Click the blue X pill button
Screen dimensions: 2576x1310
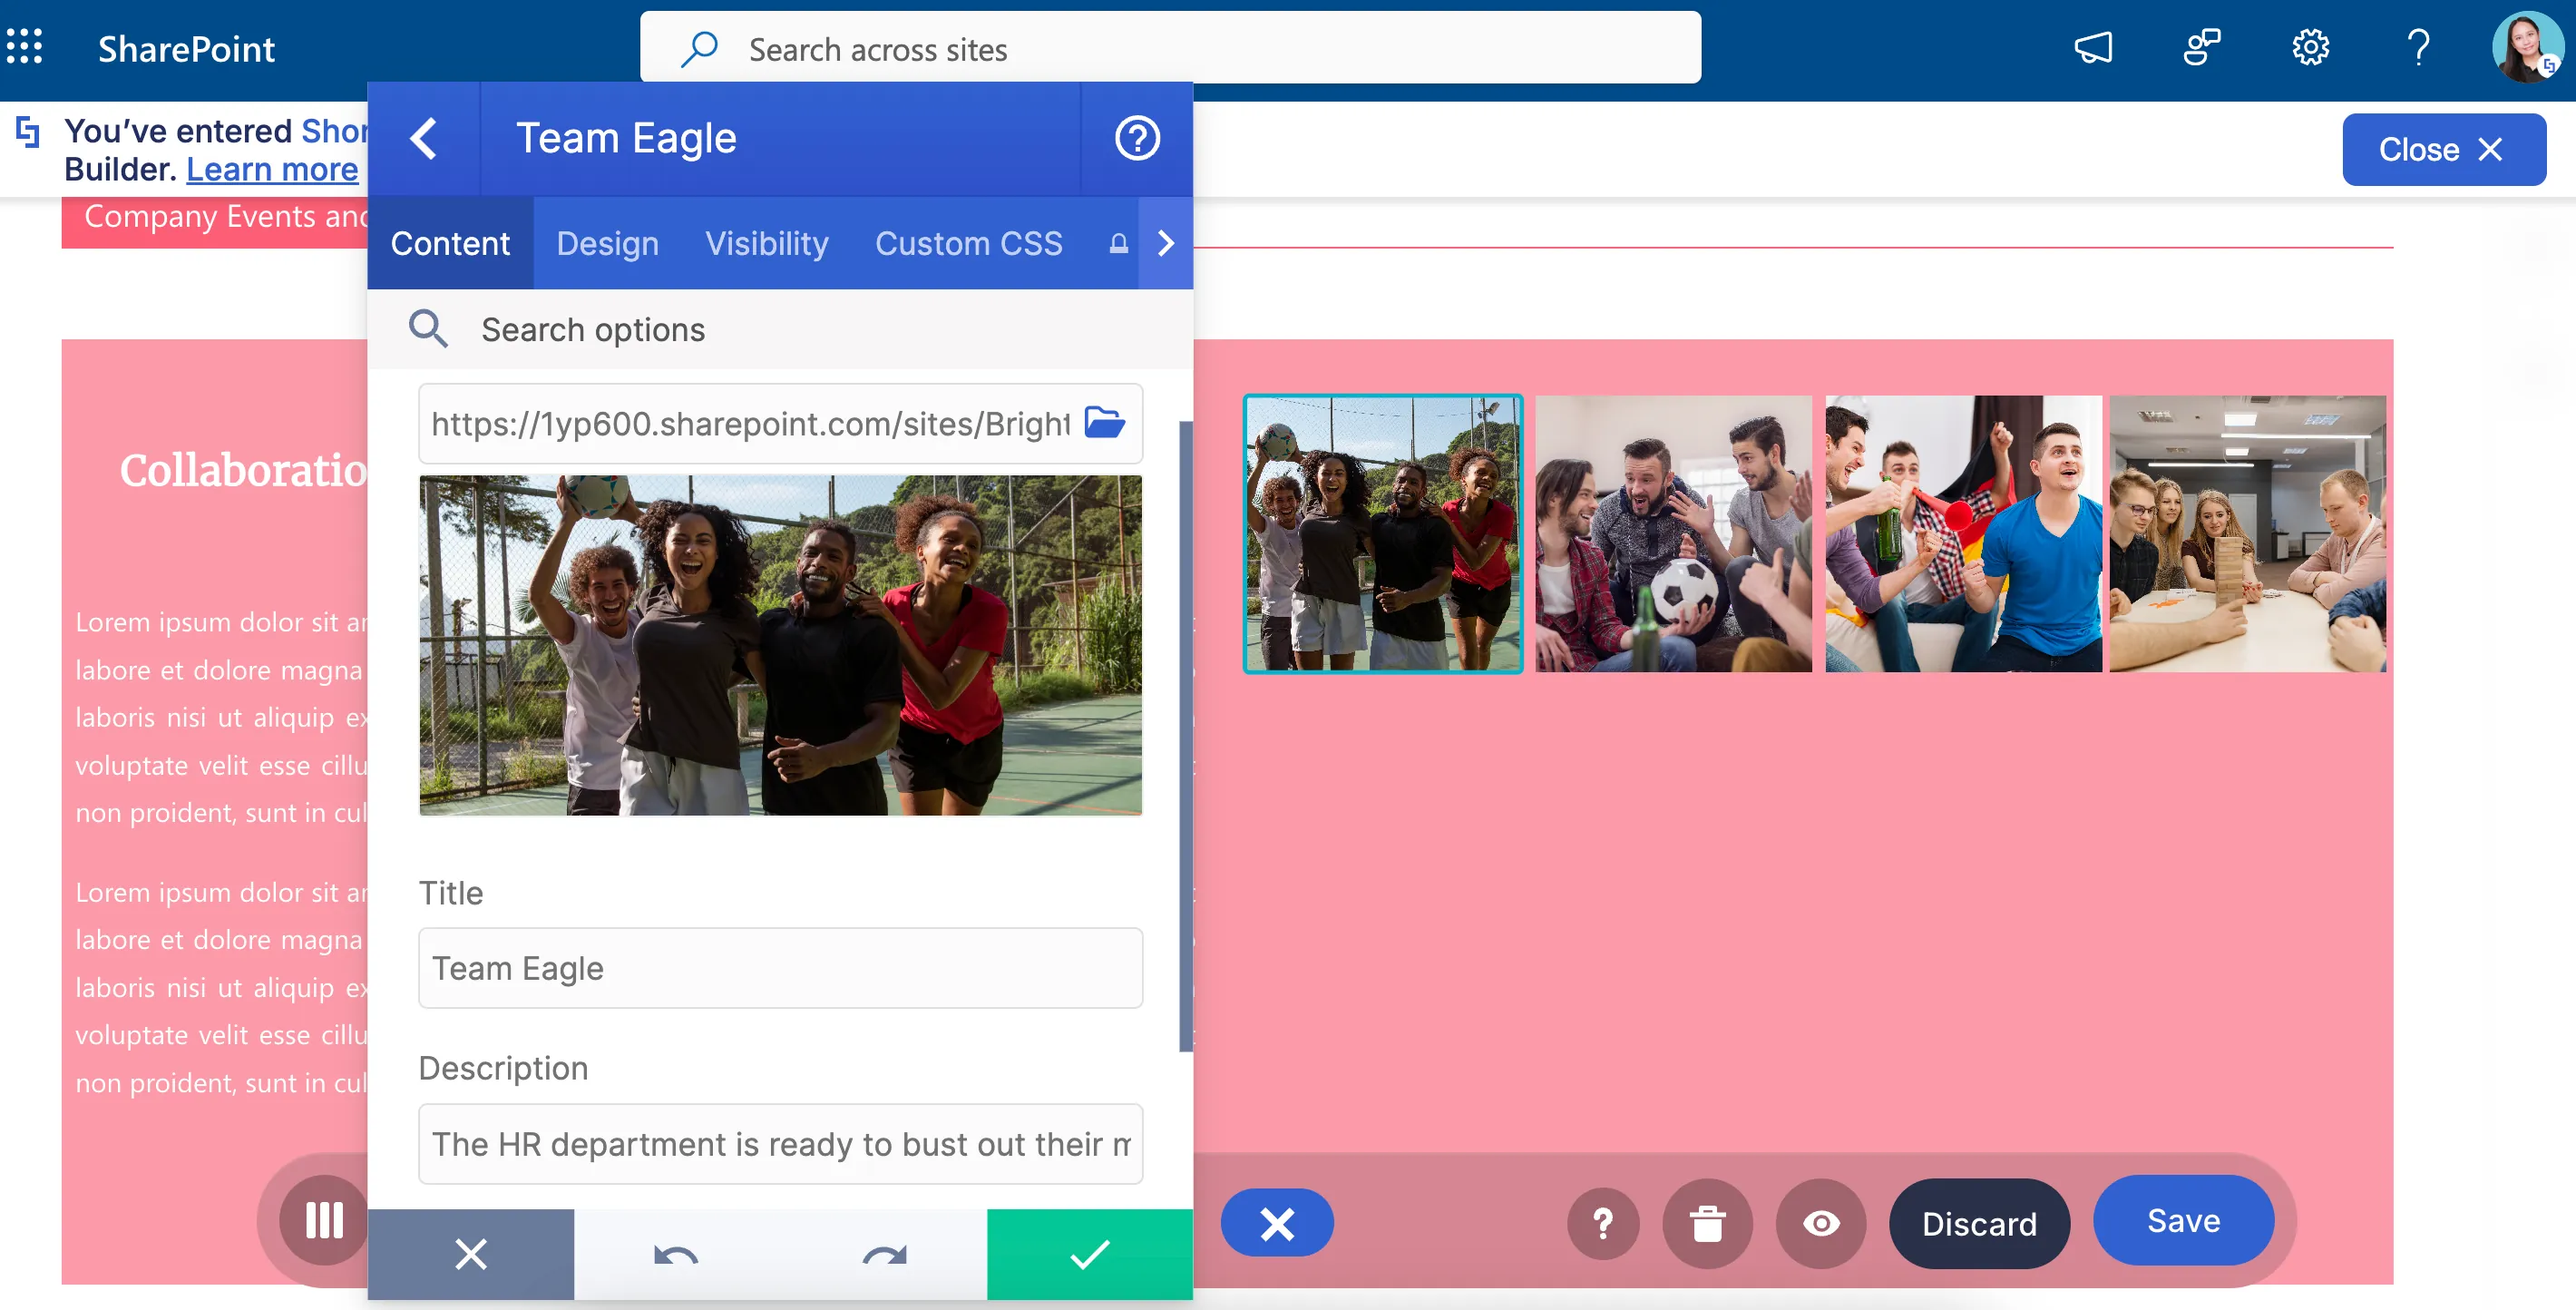(x=1277, y=1223)
